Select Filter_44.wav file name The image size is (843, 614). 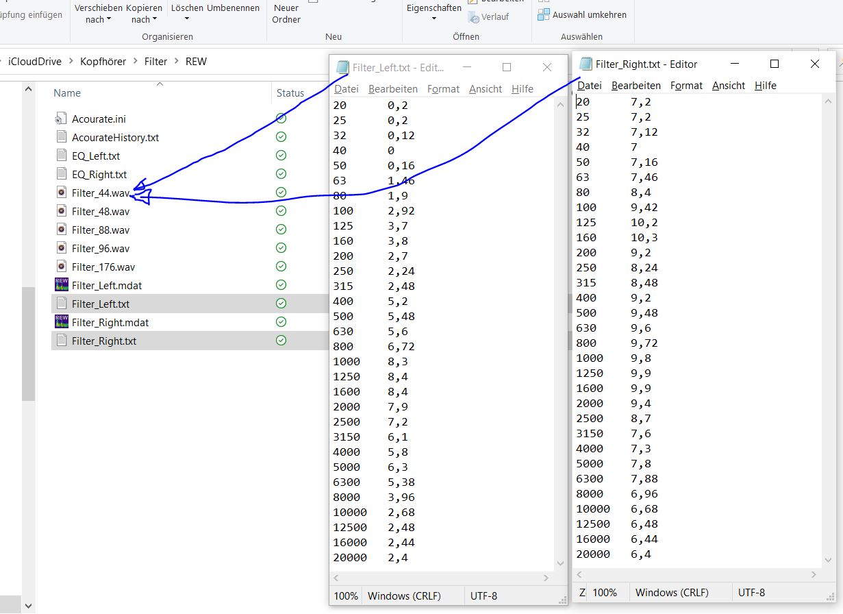point(101,193)
